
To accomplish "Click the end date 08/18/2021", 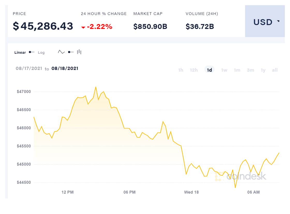I will click(x=65, y=68).
